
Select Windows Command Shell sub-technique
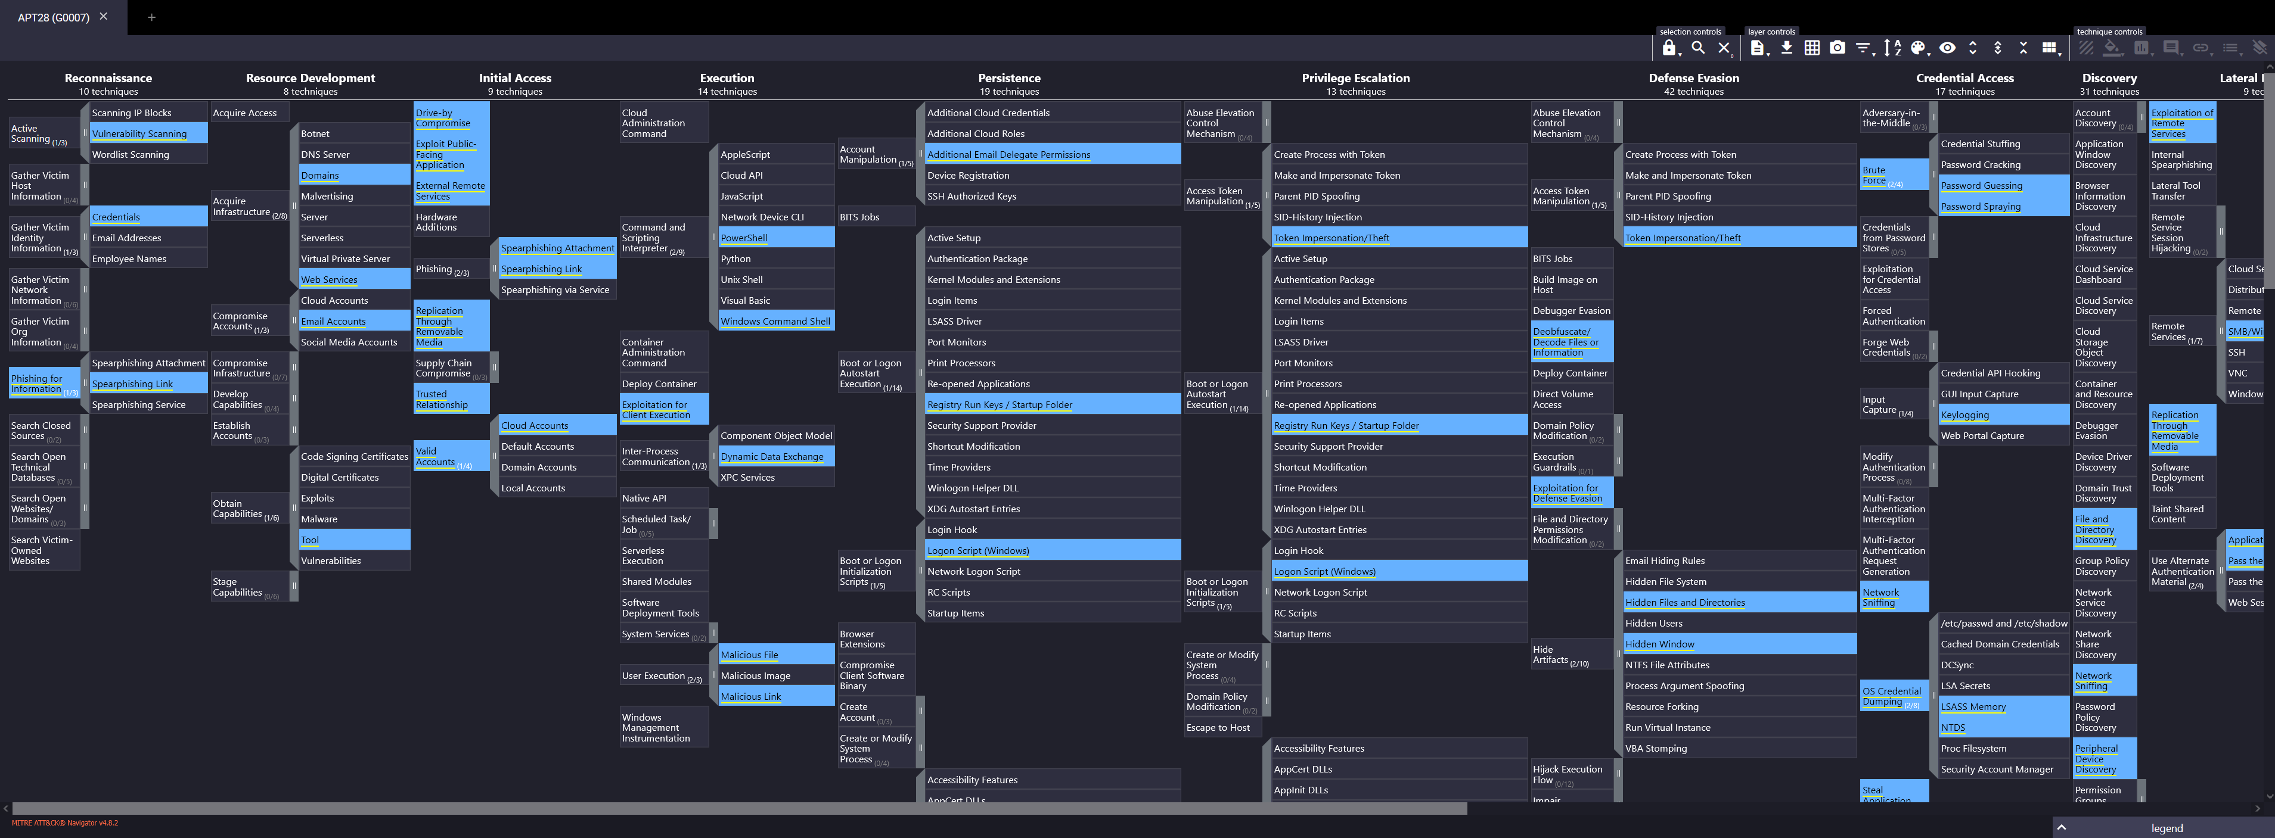776,321
